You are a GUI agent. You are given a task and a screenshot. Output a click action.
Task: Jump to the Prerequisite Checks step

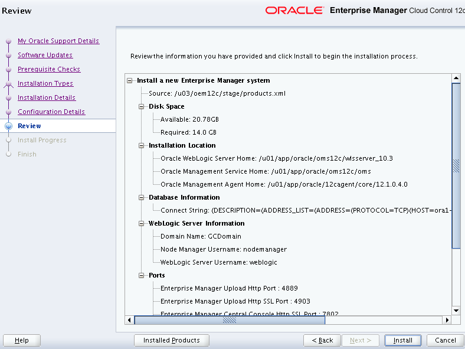coord(49,70)
